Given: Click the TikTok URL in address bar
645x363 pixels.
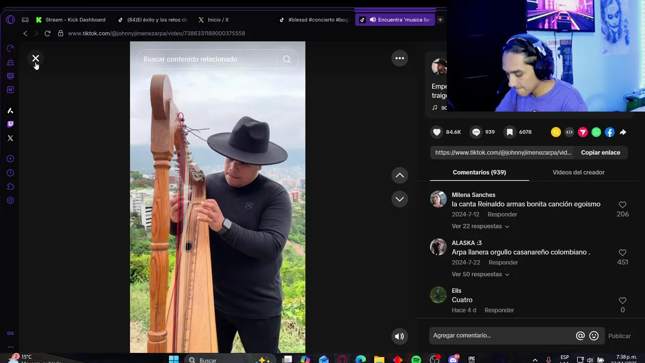Looking at the screenshot, I should tap(156, 33).
